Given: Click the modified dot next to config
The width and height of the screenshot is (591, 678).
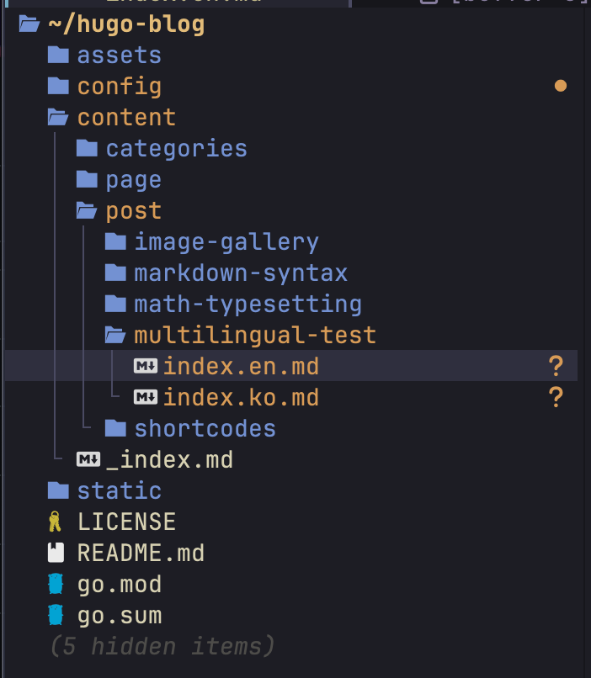Looking at the screenshot, I should point(561,86).
